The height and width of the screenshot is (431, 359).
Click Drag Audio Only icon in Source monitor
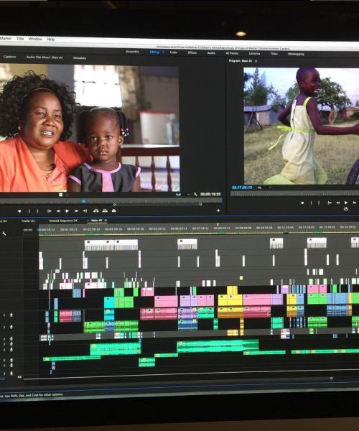click(x=67, y=195)
